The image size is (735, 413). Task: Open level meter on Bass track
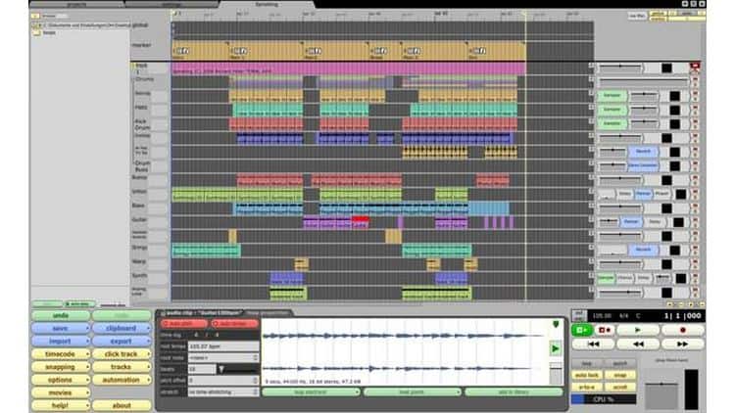[666, 207]
